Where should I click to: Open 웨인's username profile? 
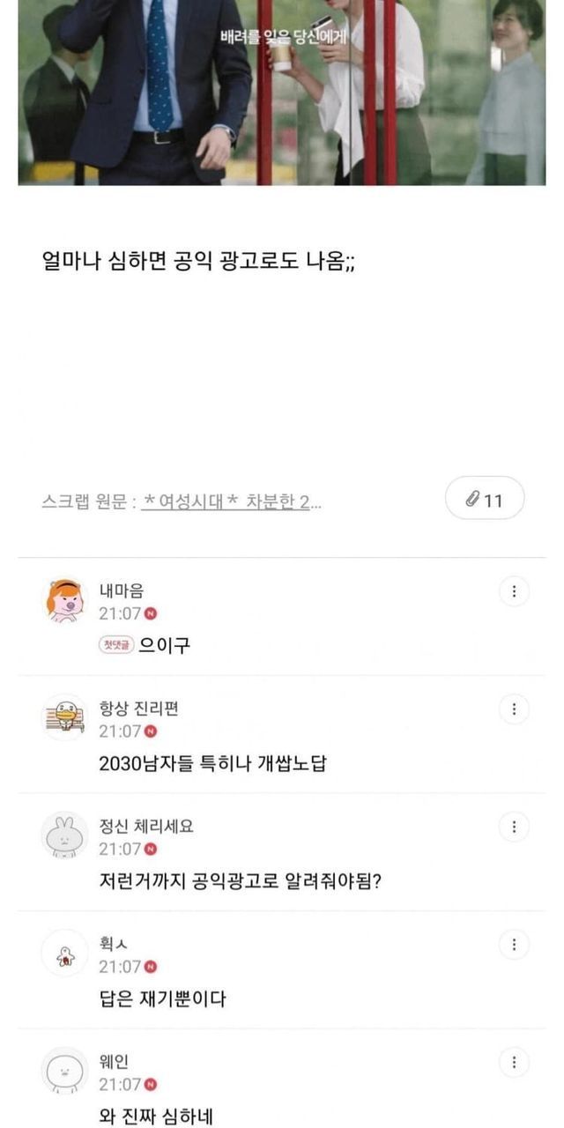pyautogui.click(x=114, y=1062)
